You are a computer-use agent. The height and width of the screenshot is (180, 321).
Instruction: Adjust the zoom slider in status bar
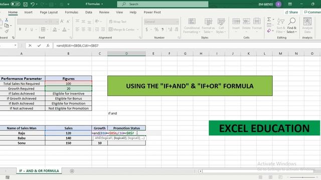(302, 177)
